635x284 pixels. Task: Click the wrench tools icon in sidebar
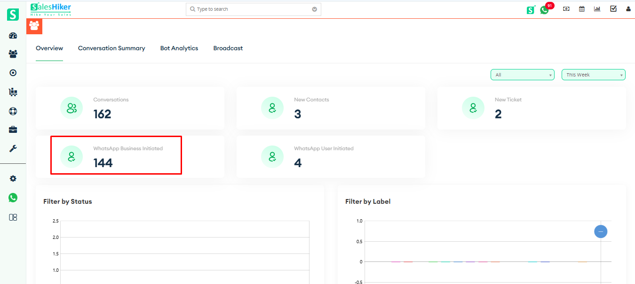(13, 148)
